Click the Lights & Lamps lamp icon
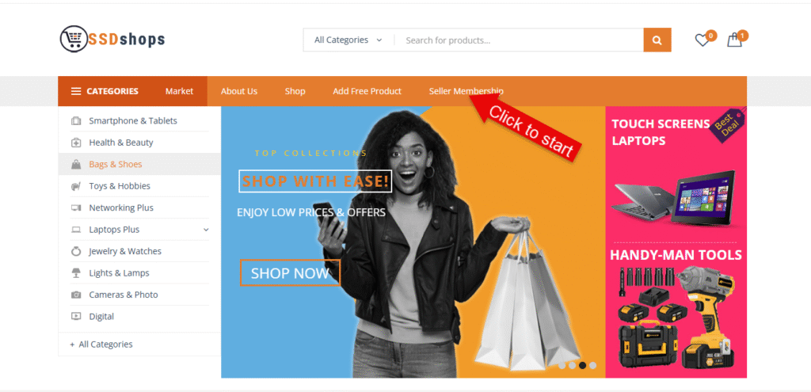The image size is (811, 392). (76, 273)
